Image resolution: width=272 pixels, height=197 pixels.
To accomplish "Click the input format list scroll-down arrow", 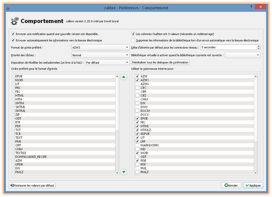I will 117,173.
